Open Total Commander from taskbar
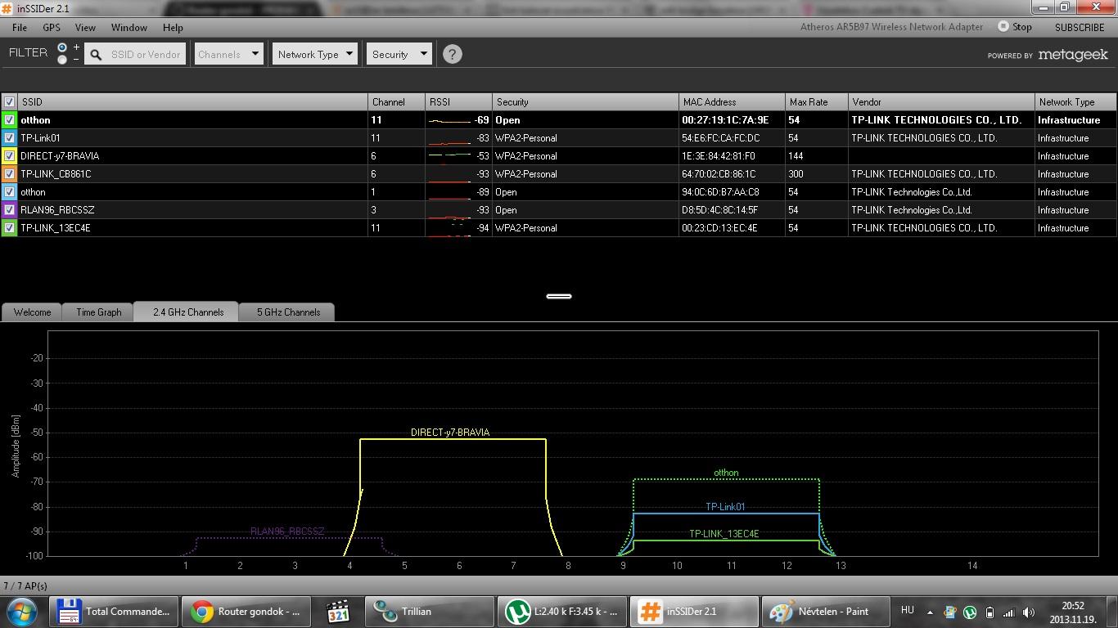Image resolution: width=1118 pixels, height=628 pixels. point(112,612)
